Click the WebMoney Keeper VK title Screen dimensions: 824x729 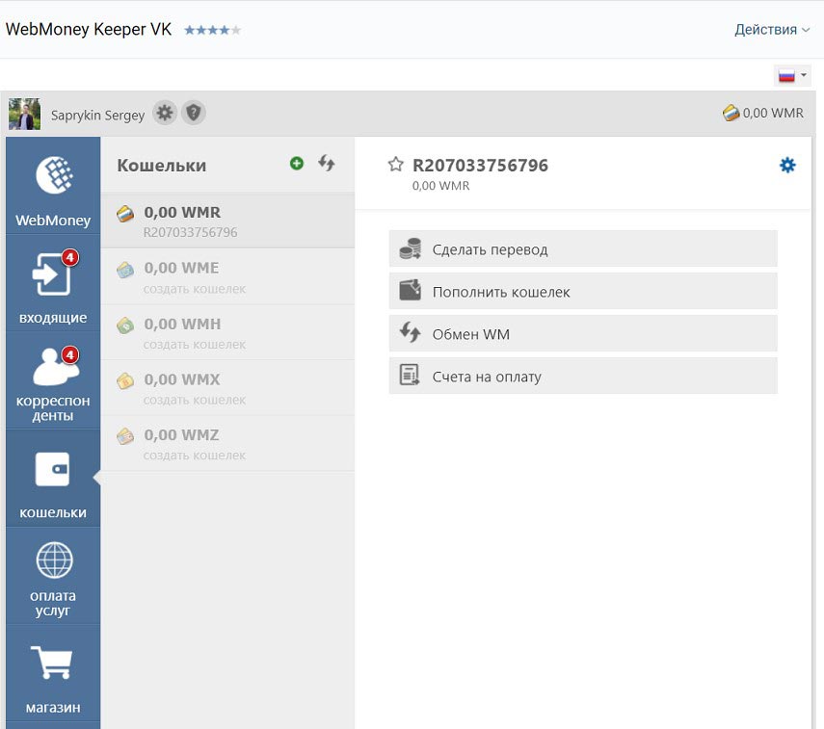(89, 30)
